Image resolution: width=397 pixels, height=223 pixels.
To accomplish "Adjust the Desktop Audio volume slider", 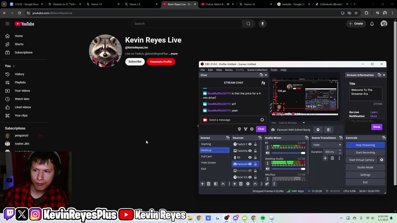I will click(288, 169).
